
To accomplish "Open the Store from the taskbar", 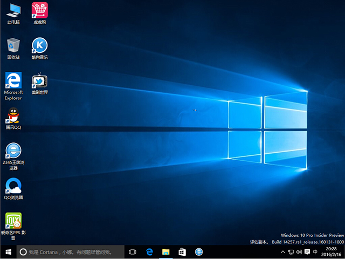I will point(182,252).
